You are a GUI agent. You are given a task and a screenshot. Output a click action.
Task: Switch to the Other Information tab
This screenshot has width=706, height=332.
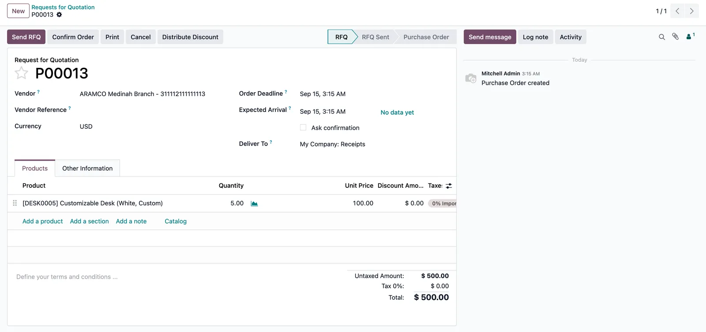point(87,168)
